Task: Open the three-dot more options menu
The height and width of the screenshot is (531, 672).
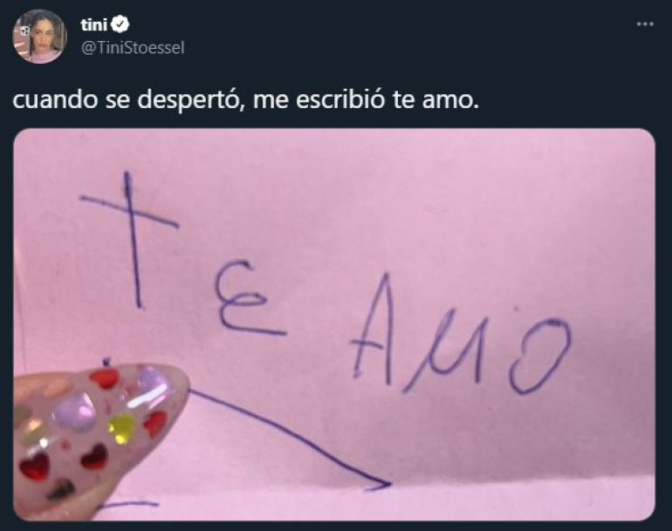Action: tap(645, 24)
